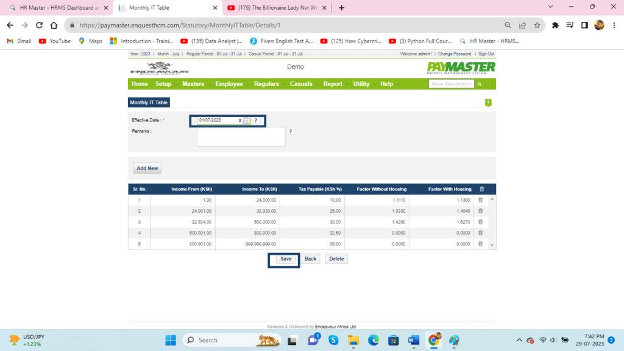Click inside the Remarks text area
The height and width of the screenshot is (351, 624).
[241, 137]
